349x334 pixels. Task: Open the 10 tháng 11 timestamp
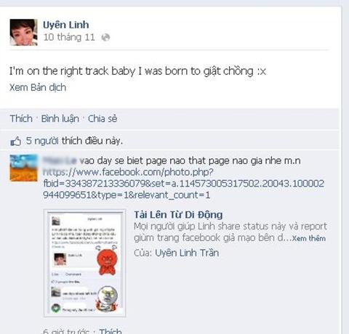pos(69,37)
